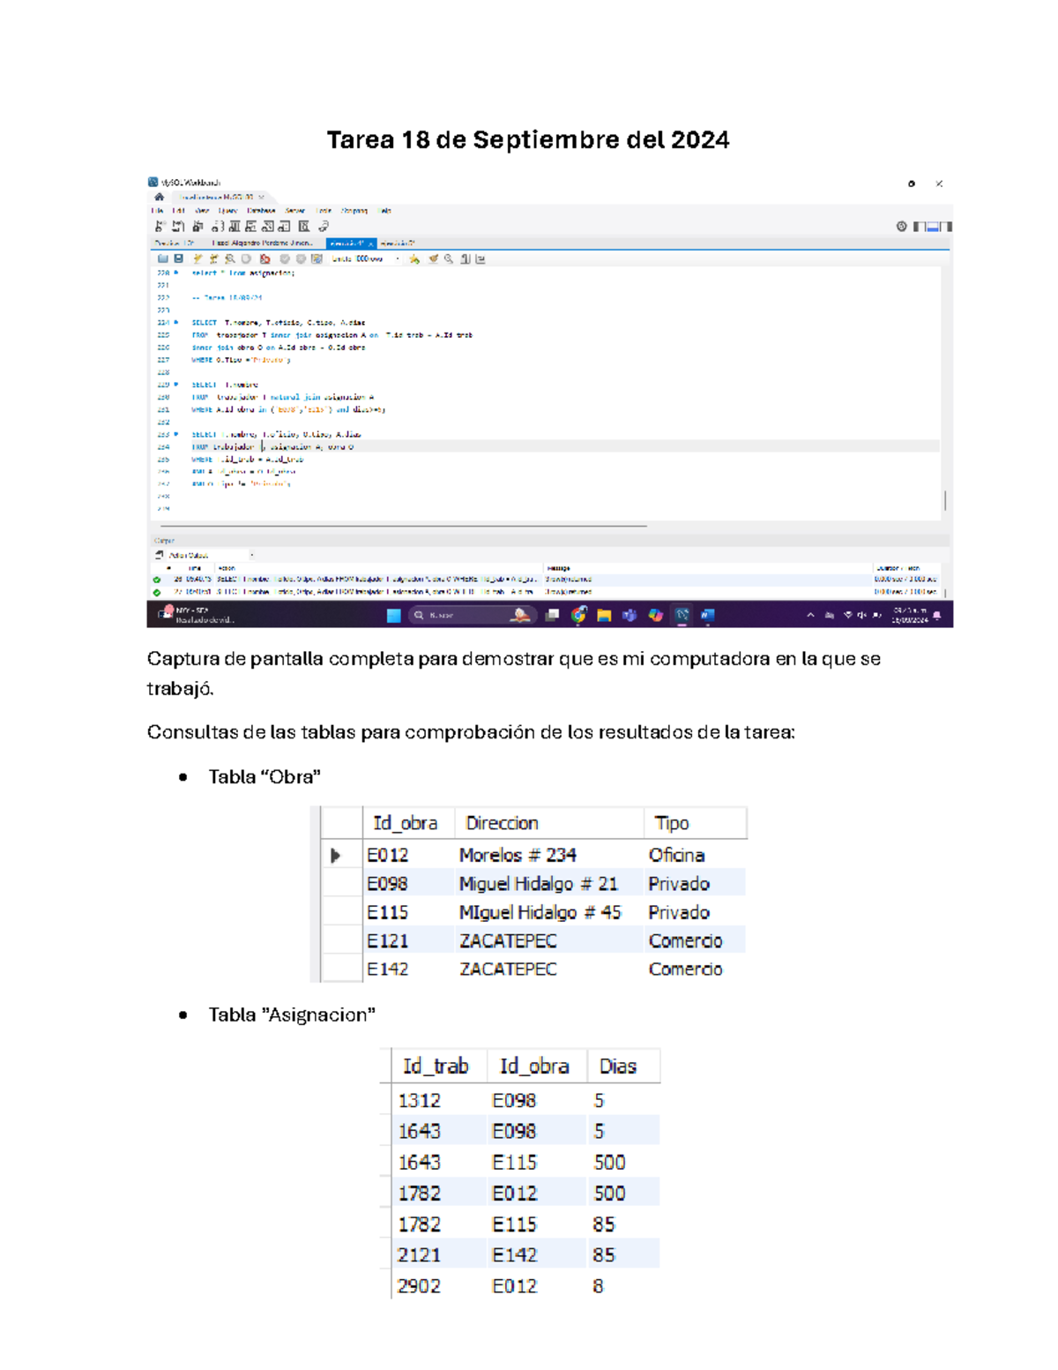Show hidden icons chevron in system tray
The image size is (1058, 1370).
tap(810, 615)
